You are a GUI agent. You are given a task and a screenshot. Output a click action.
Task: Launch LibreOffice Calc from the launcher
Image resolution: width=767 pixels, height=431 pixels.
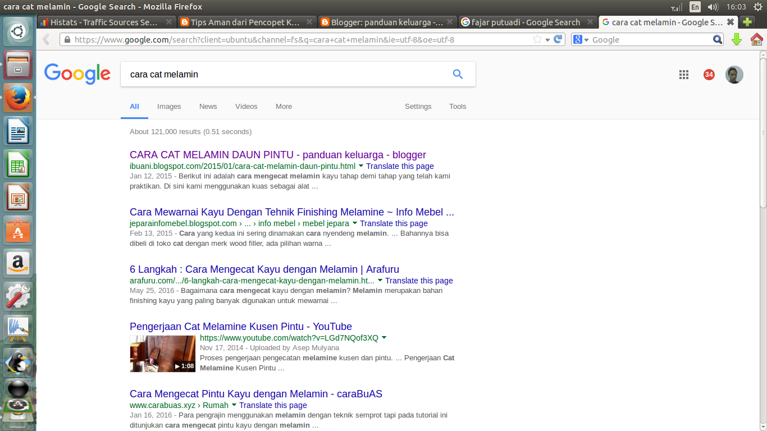[x=18, y=163]
